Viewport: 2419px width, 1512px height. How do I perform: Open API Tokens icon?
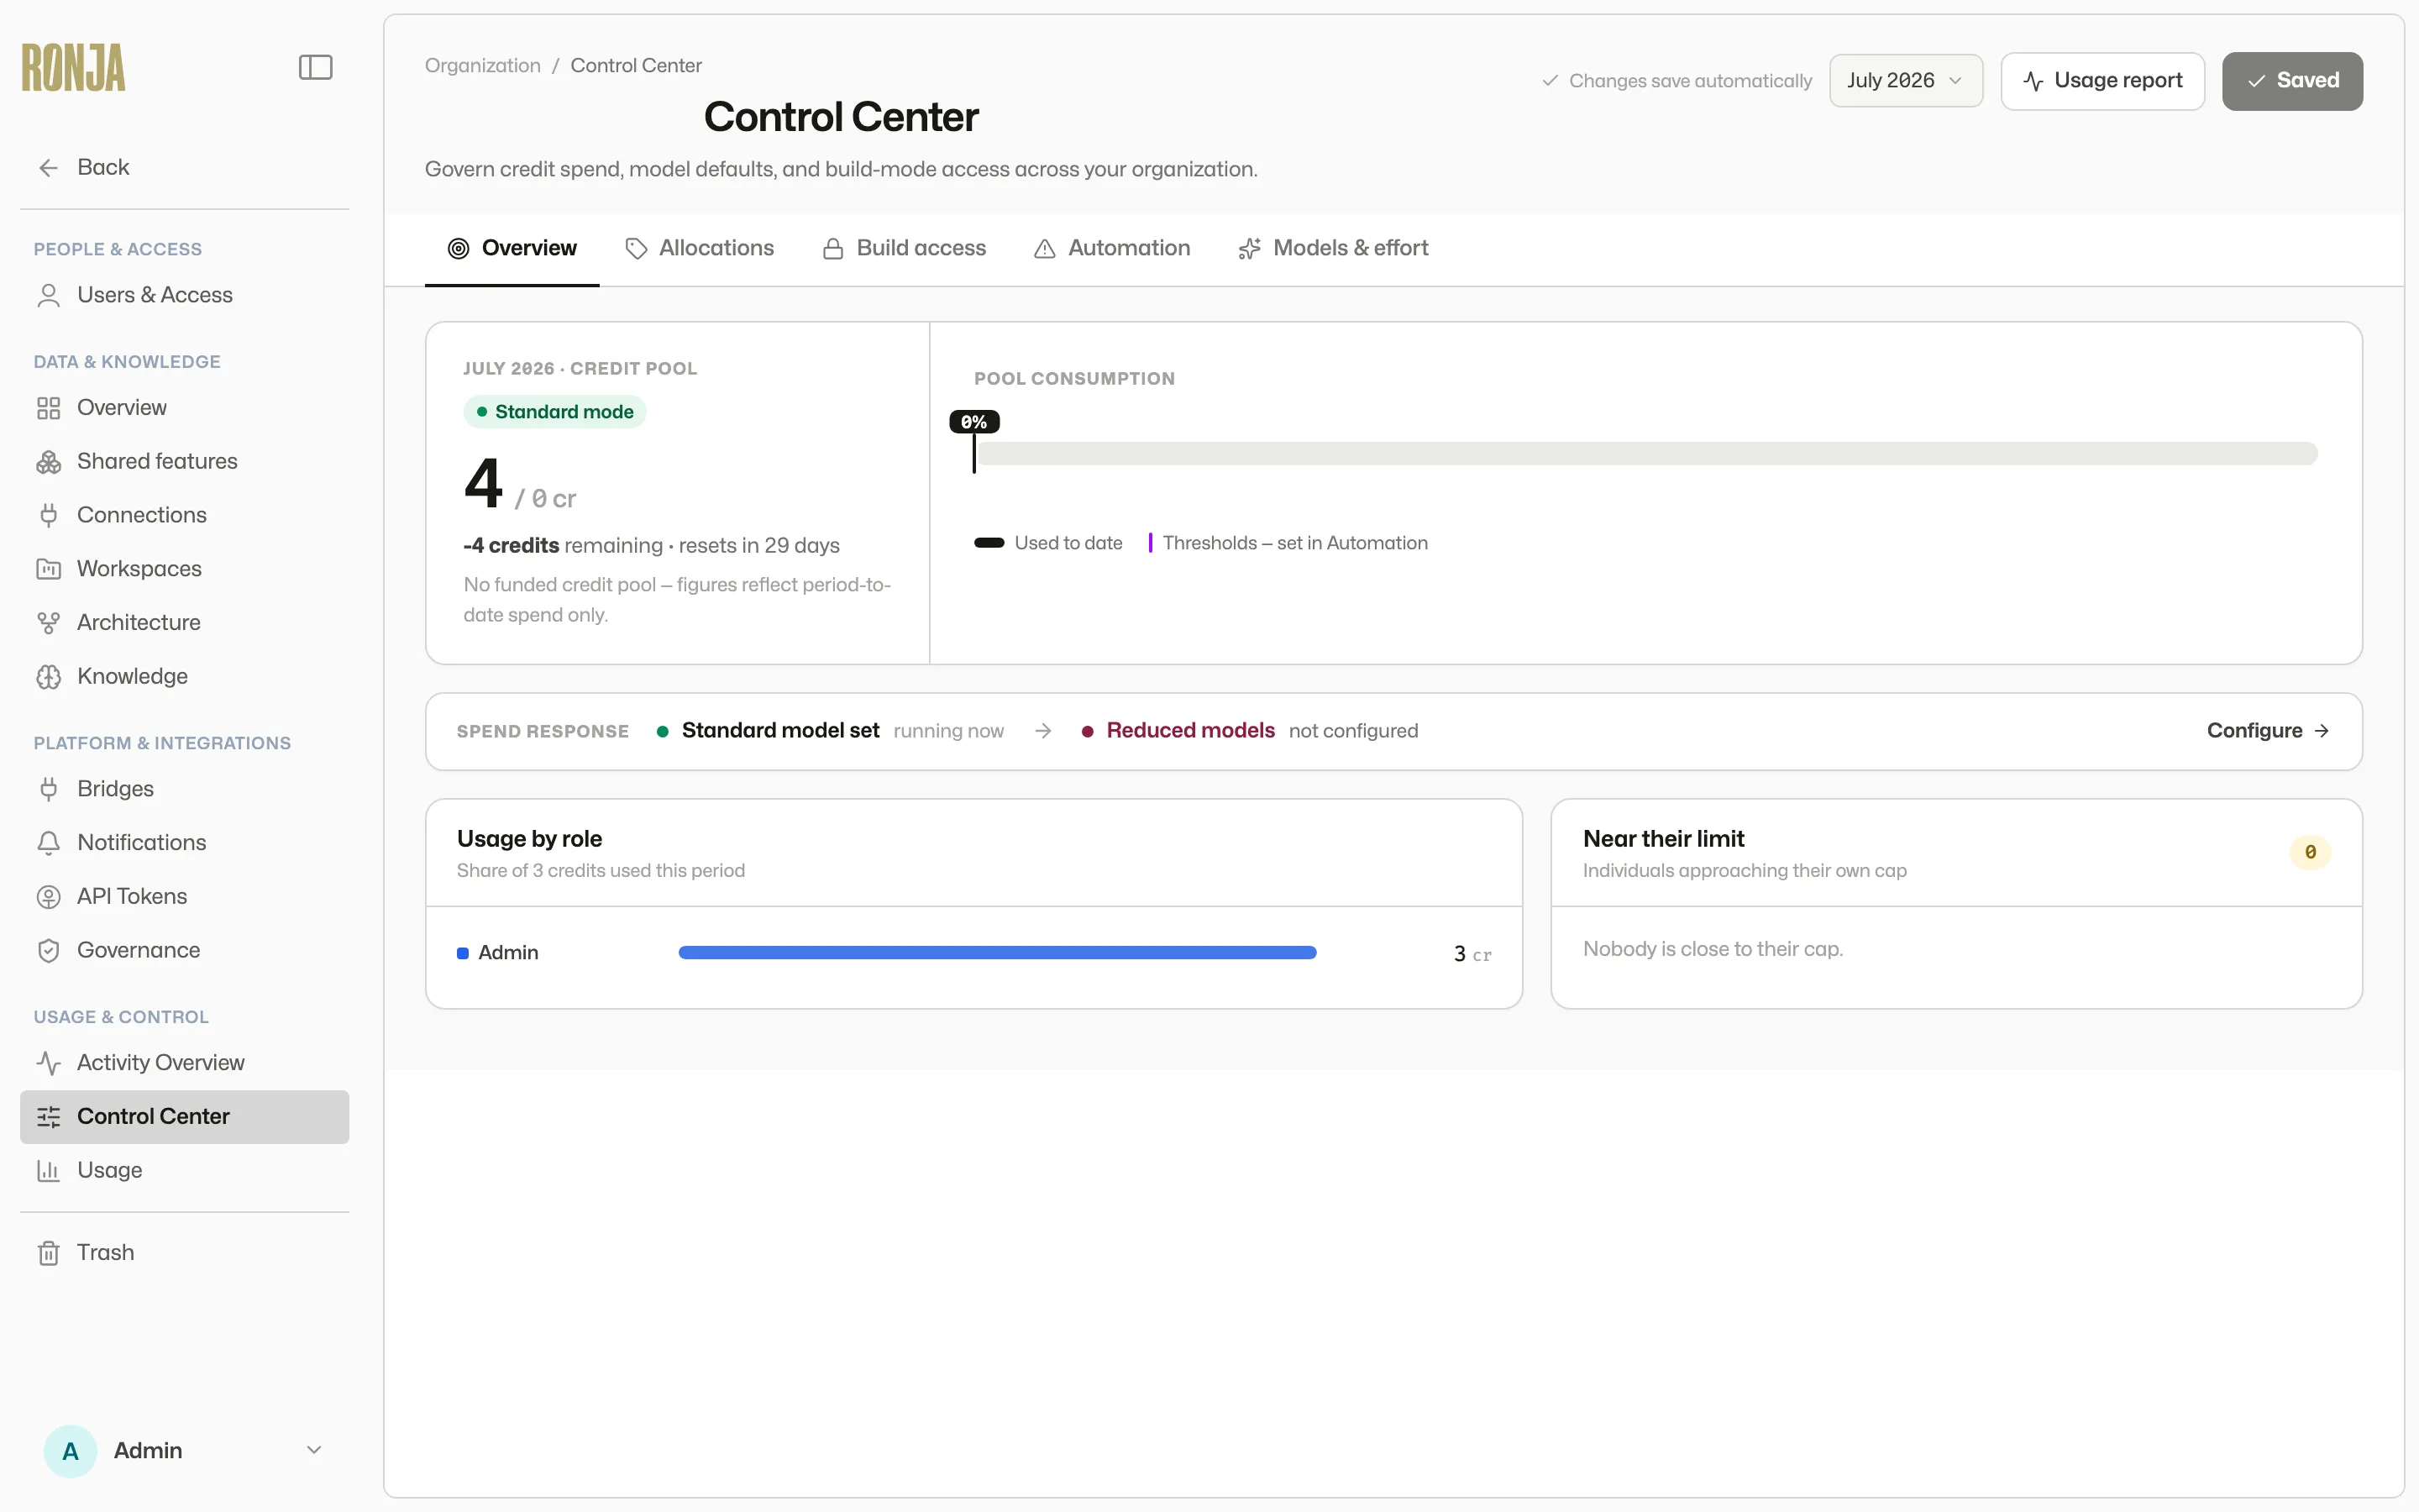click(x=48, y=897)
